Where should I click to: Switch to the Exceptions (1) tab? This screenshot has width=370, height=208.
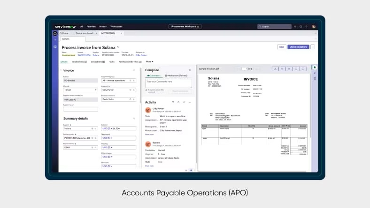point(98,61)
